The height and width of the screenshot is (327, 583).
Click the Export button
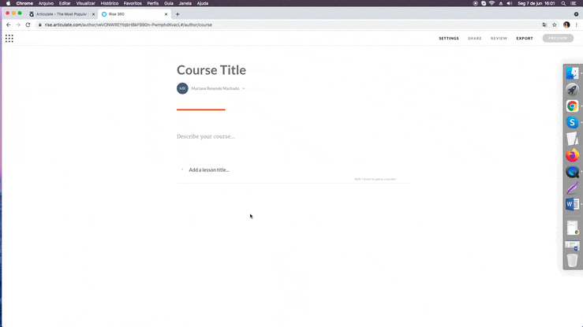[x=525, y=38]
